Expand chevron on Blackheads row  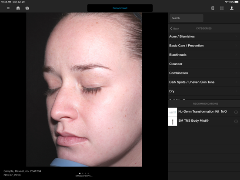pyautogui.click(x=237, y=55)
